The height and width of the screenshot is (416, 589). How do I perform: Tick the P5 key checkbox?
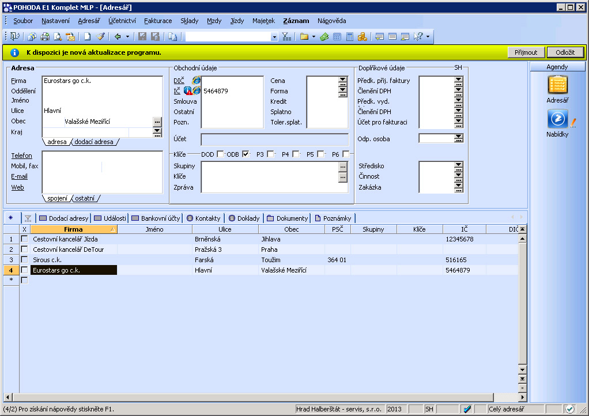pos(320,154)
